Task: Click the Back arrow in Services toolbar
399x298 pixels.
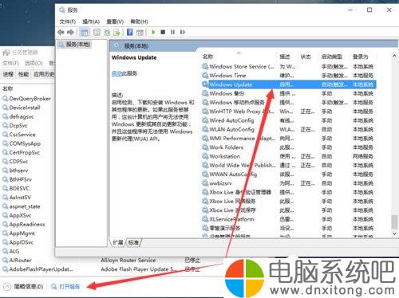Action: pyautogui.click(x=61, y=33)
